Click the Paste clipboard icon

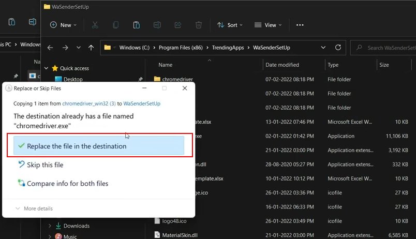click(x=136, y=25)
